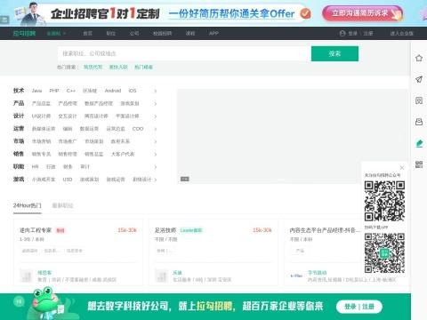Click the Java category link

click(x=36, y=91)
